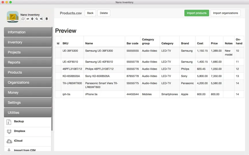Open the map icon in header
Image resolution: width=249 pixels, height=155 pixels.
(23, 19)
